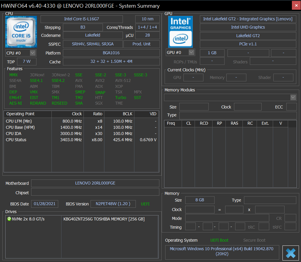Click the Intel Core i5 CPU logo
301x262 pixels.
(x=21, y=32)
